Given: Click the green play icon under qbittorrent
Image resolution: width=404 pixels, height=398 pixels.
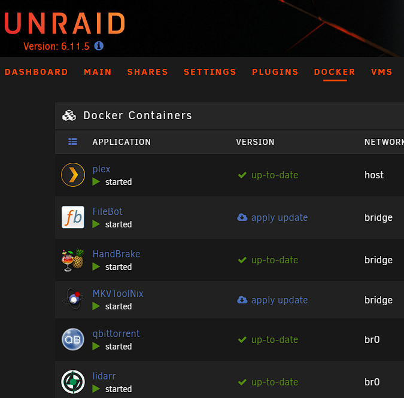Looking at the screenshot, I should pos(96,346).
